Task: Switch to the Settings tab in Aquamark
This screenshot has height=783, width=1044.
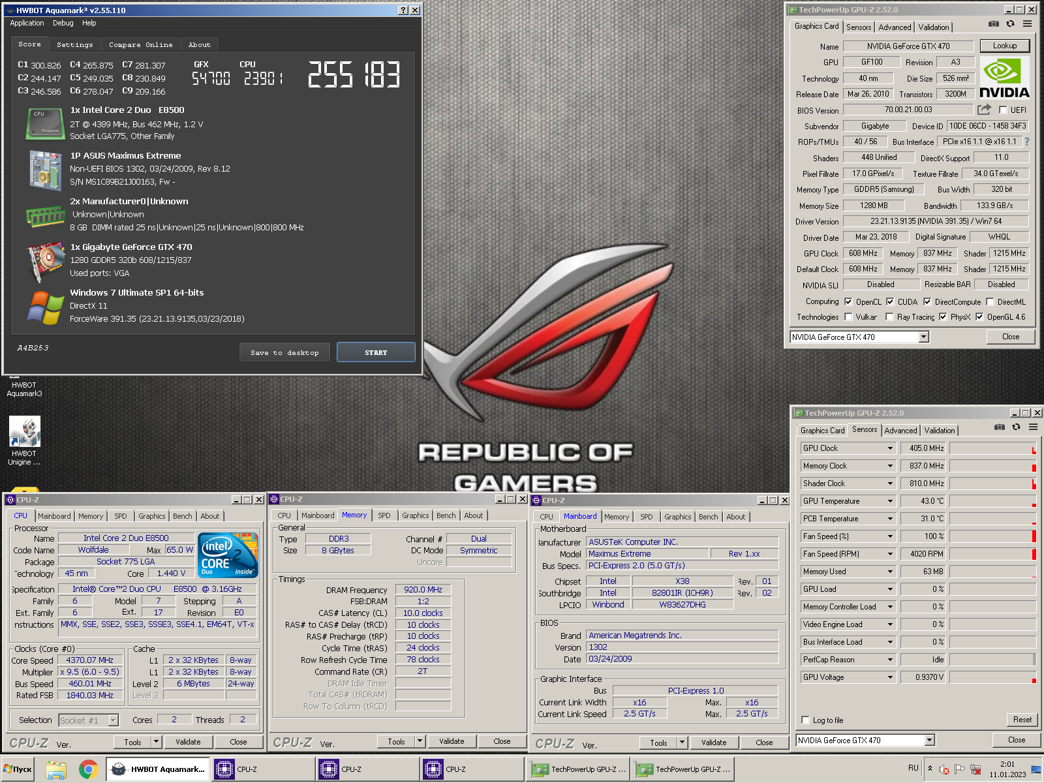Action: pyautogui.click(x=75, y=44)
